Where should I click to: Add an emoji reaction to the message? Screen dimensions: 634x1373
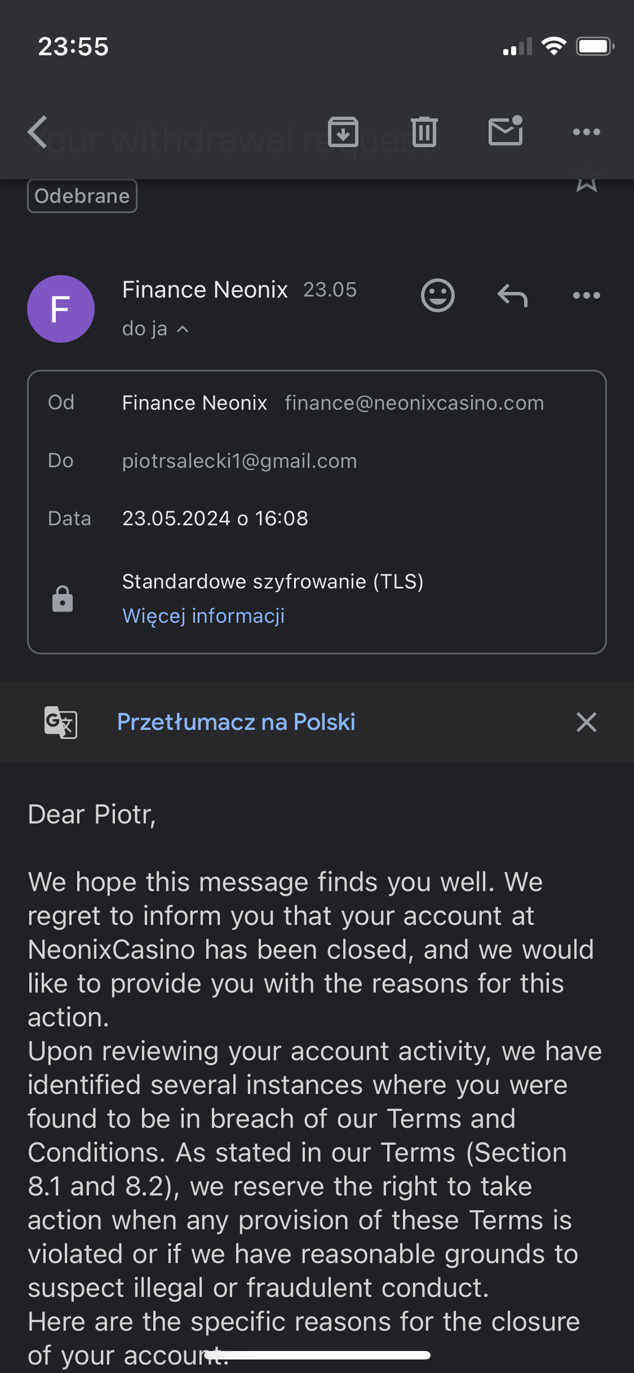click(437, 295)
